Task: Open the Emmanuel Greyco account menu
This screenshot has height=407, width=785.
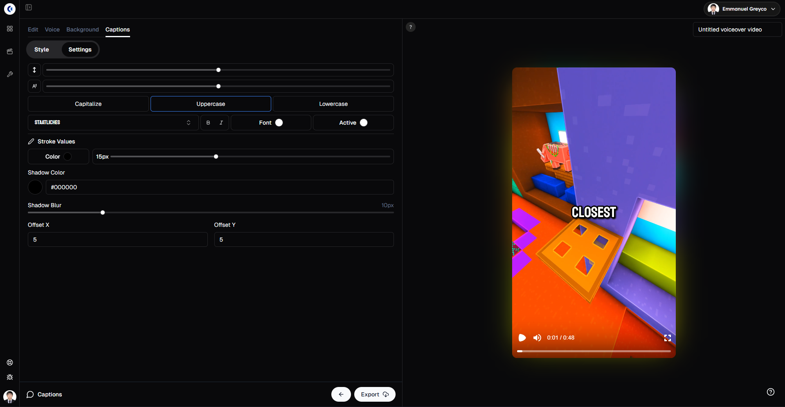Action: pos(742,9)
